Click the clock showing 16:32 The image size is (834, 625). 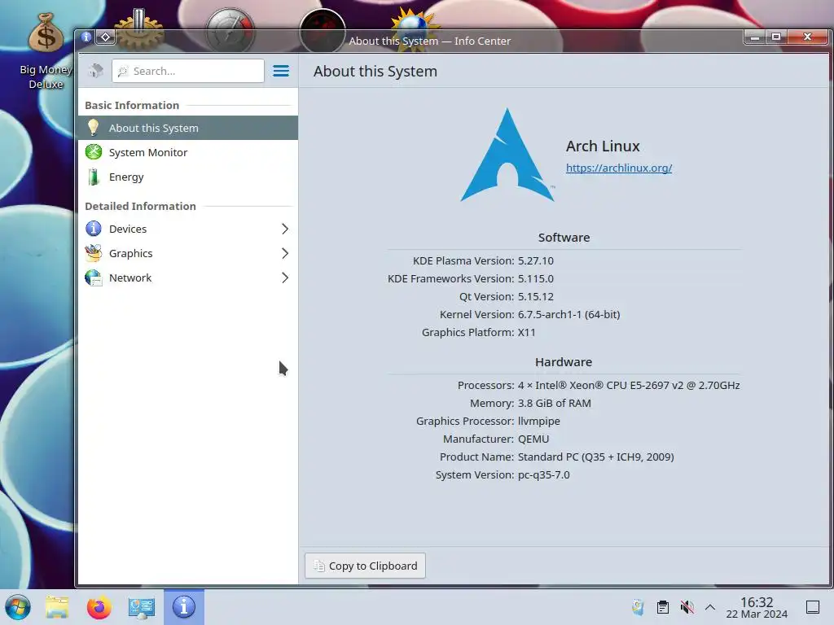[x=757, y=607]
